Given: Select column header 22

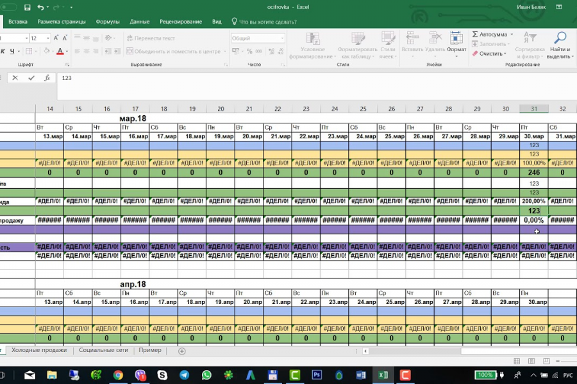Looking at the screenshot, I should click(x=278, y=109).
